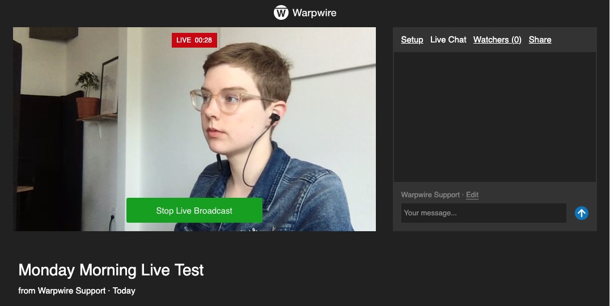The width and height of the screenshot is (610, 306).
Task: Click the round Warpwire W logo icon
Action: (281, 12)
